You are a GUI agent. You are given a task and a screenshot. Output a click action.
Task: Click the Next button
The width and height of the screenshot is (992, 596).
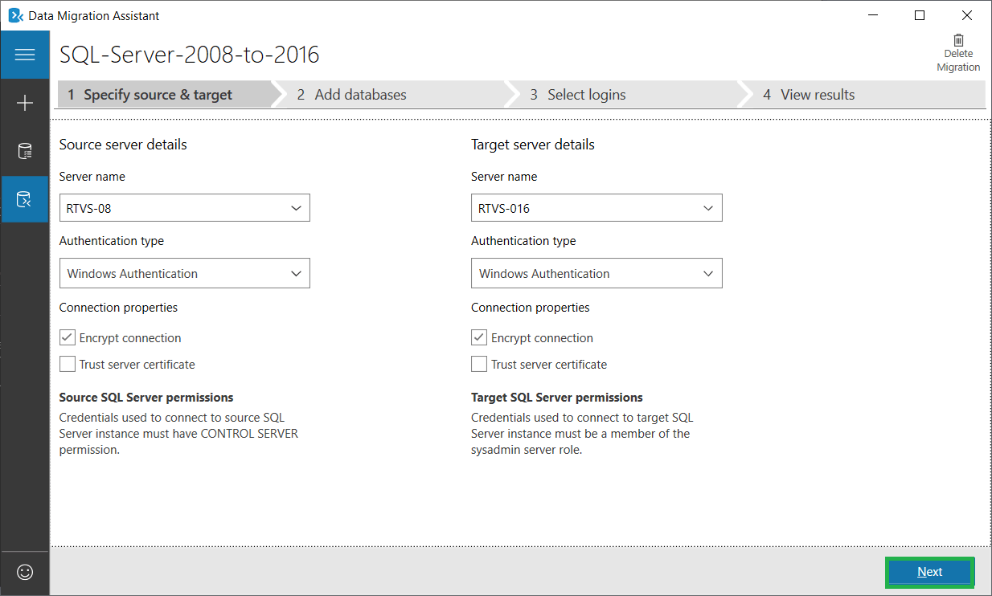coord(929,572)
